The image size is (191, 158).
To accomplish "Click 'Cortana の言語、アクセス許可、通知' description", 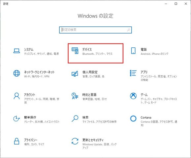I will click(159, 123).
